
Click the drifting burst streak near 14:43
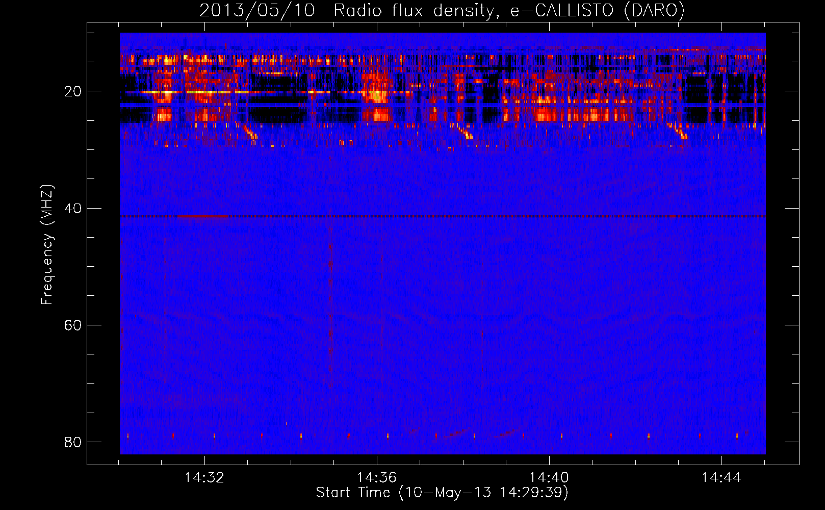678,131
